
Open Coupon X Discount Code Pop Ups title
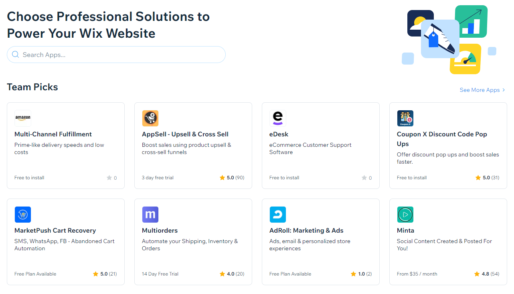point(442,139)
